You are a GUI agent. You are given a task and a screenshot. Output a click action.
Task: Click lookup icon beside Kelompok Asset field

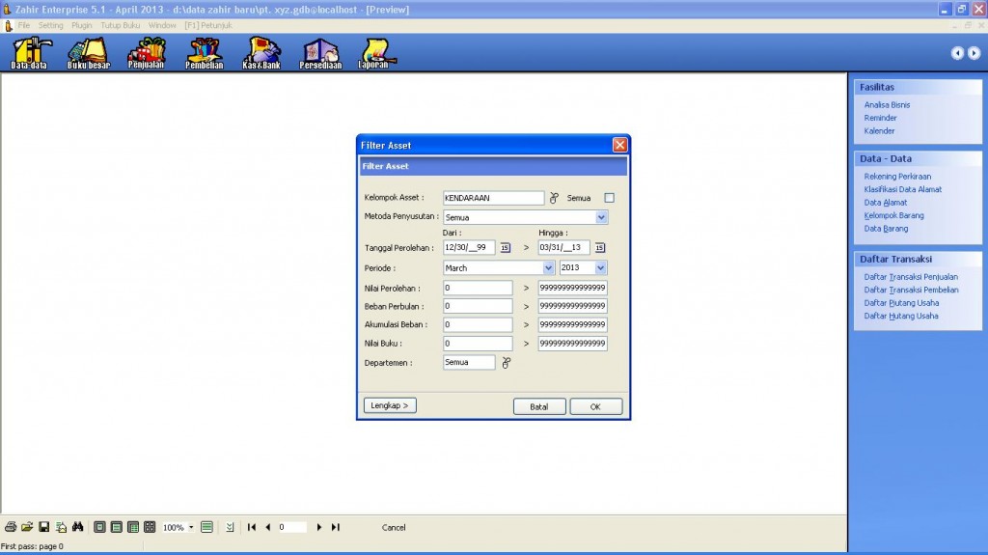point(554,198)
